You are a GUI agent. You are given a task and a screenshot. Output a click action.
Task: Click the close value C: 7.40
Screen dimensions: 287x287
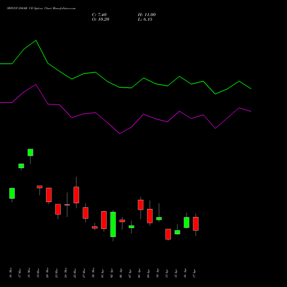(x=99, y=15)
